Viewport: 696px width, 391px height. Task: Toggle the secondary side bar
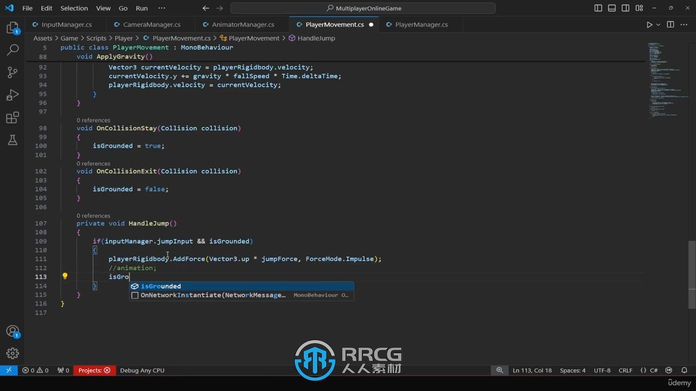[626, 8]
